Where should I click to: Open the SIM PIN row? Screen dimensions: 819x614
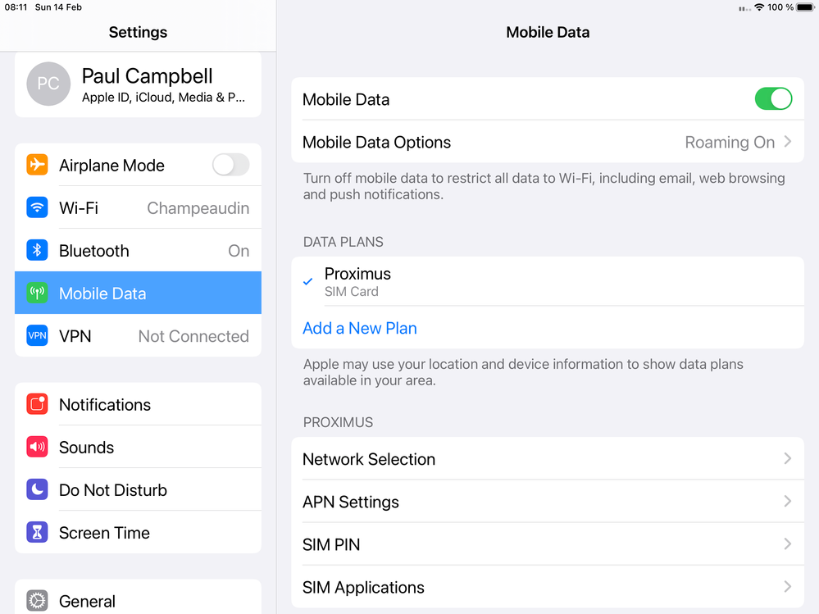point(547,544)
